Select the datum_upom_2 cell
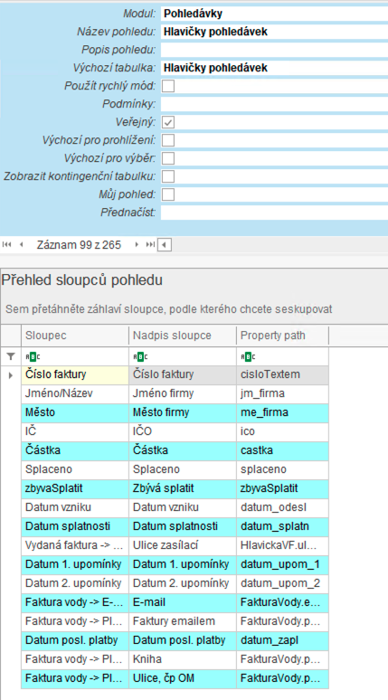Image resolution: width=388 pixels, height=700 pixels. point(282,583)
